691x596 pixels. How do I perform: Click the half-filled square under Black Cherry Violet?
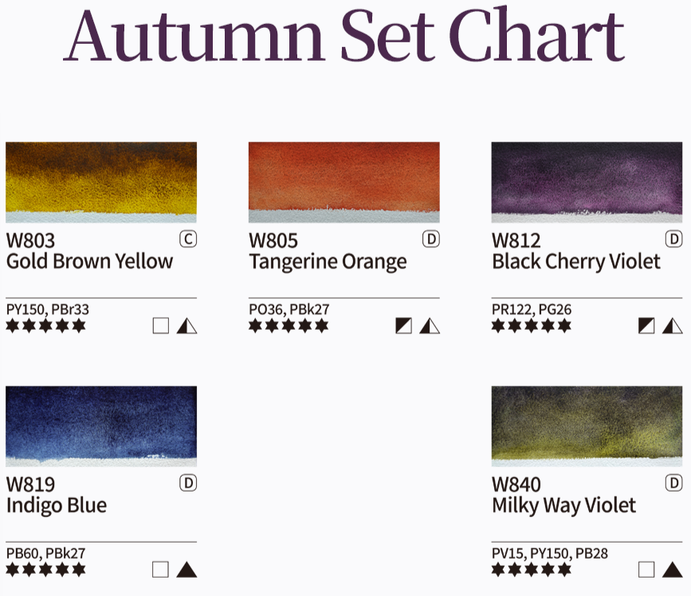tap(647, 326)
